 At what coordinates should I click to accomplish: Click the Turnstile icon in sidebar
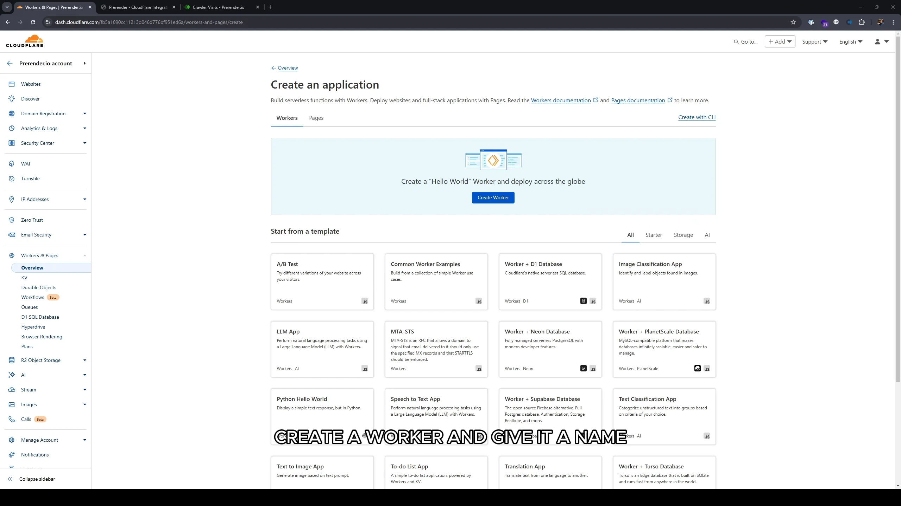pyautogui.click(x=12, y=179)
